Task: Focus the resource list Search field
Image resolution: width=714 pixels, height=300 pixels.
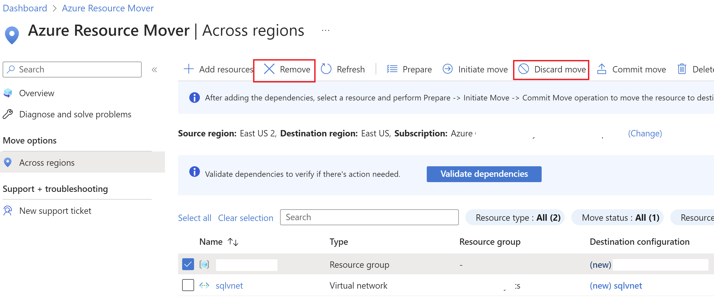Action: pyautogui.click(x=369, y=217)
